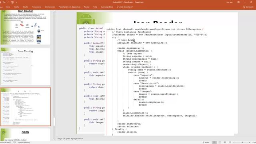Click 'reader.endObject();' line in code

[x=136, y=113]
